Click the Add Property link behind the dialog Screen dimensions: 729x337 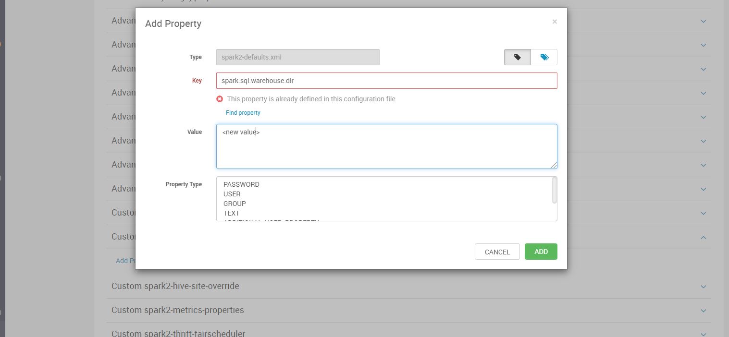click(124, 261)
